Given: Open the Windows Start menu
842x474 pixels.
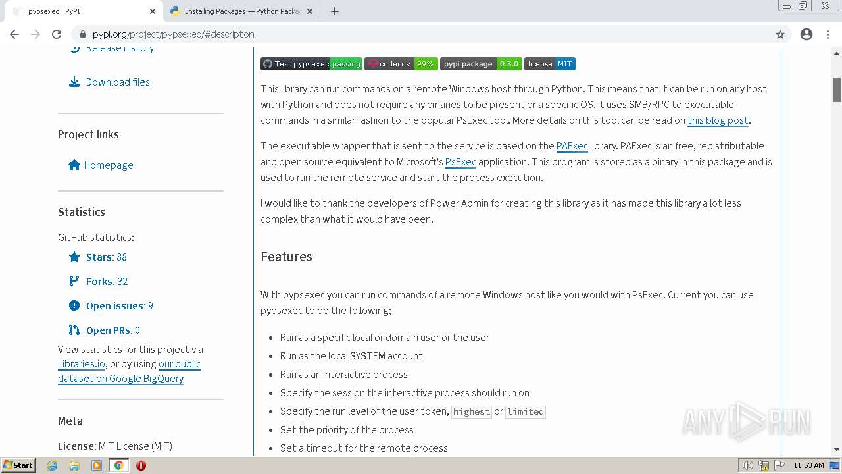Looking at the screenshot, I should point(18,465).
